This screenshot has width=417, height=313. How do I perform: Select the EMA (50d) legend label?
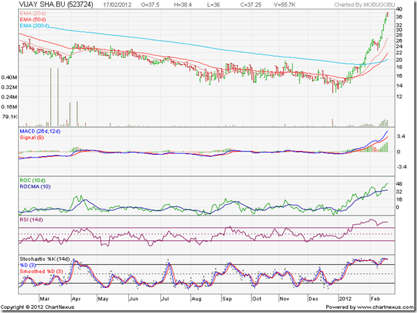pos(31,19)
